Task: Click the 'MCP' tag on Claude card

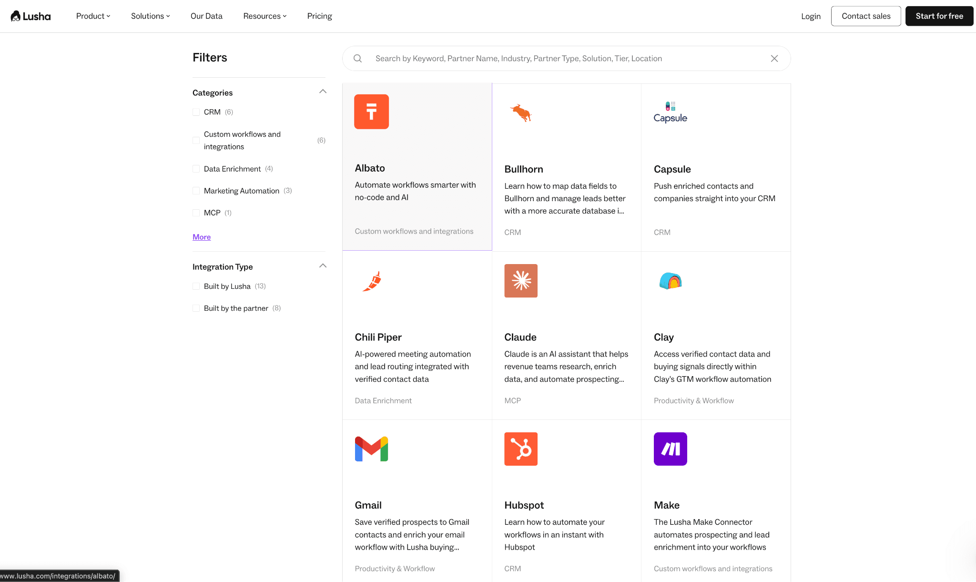Action: [x=513, y=401]
